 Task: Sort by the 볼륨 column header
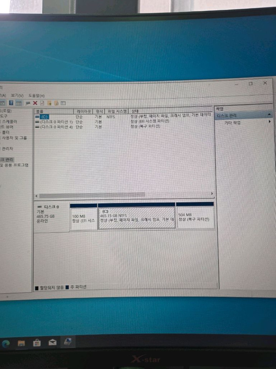(54, 111)
